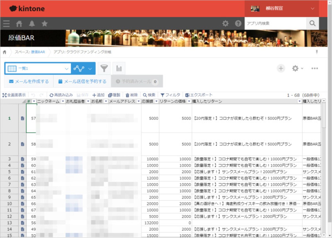332x238 pixels.
Task: Click the 応援額 cell showing 132000
Action: (150, 223)
